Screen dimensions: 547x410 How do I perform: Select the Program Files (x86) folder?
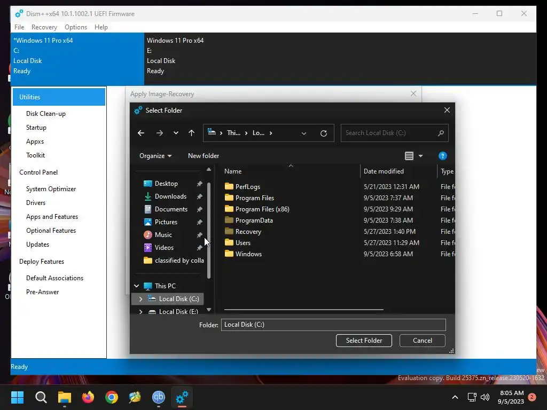[262, 209]
